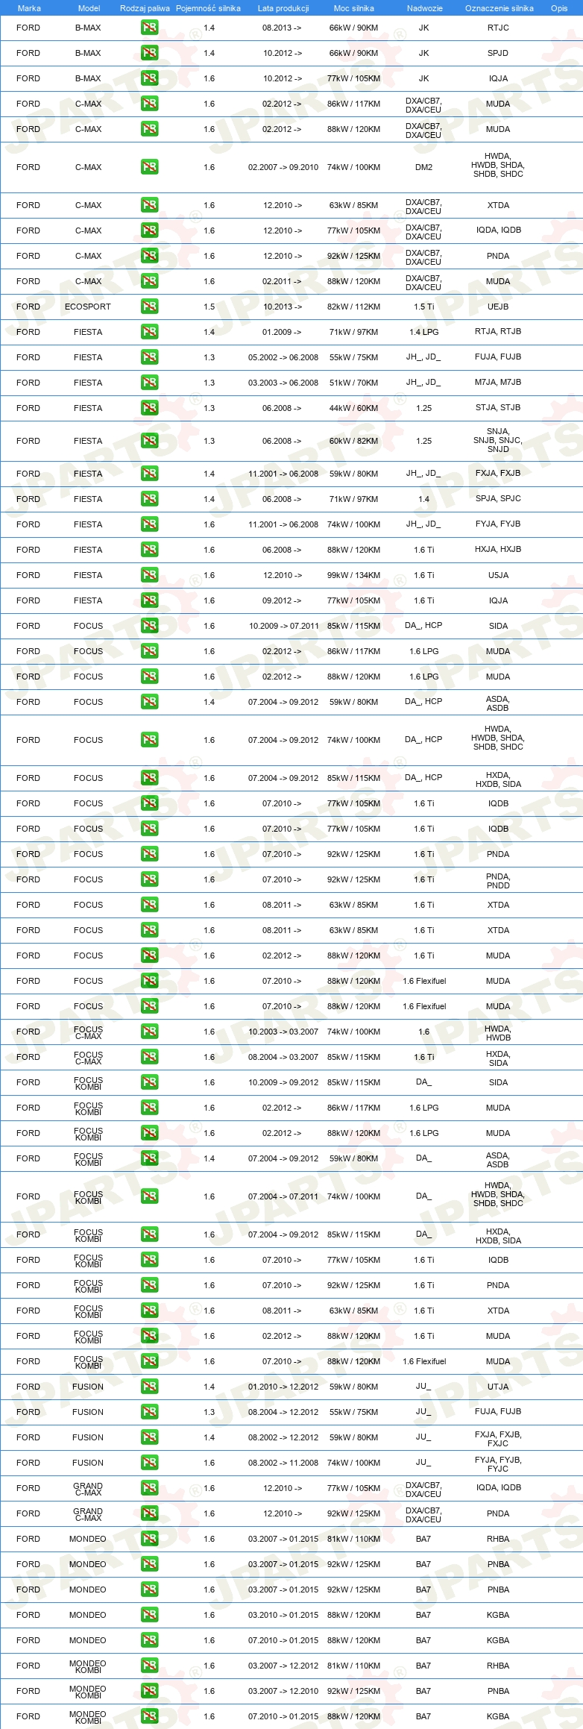The image size is (583, 1729).
Task: Click the 03.2007 -> 12.2010 date cell
Action: point(283,1691)
